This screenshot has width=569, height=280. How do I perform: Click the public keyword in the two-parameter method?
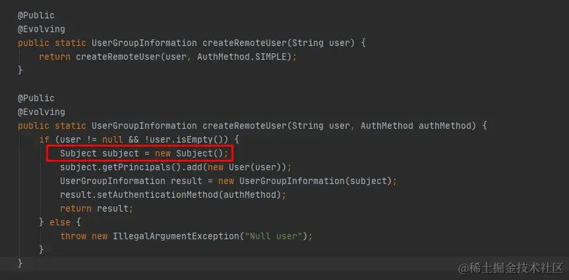point(34,126)
